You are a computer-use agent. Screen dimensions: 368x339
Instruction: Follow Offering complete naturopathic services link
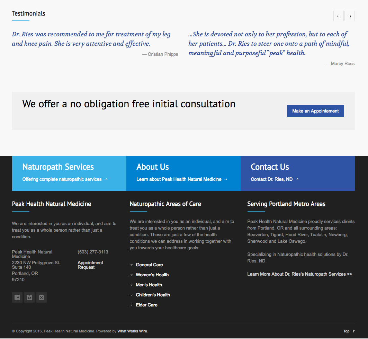coord(62,179)
